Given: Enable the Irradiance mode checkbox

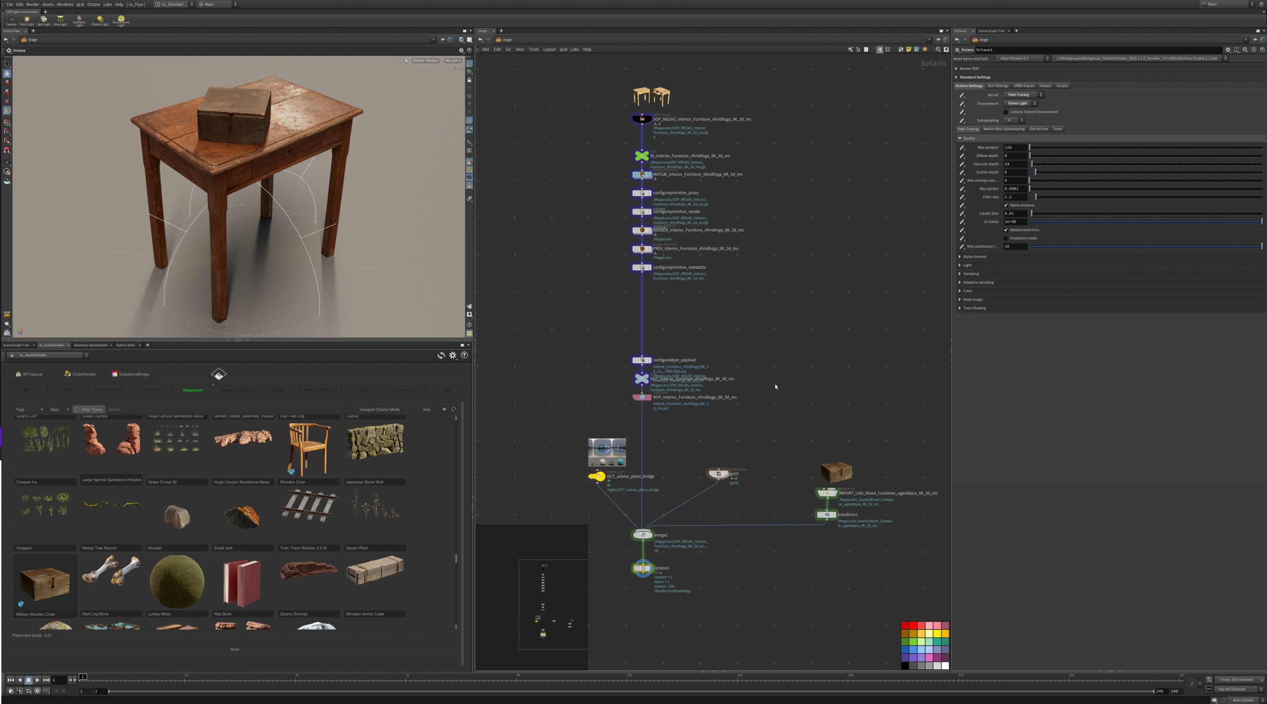Looking at the screenshot, I should click(x=1006, y=239).
